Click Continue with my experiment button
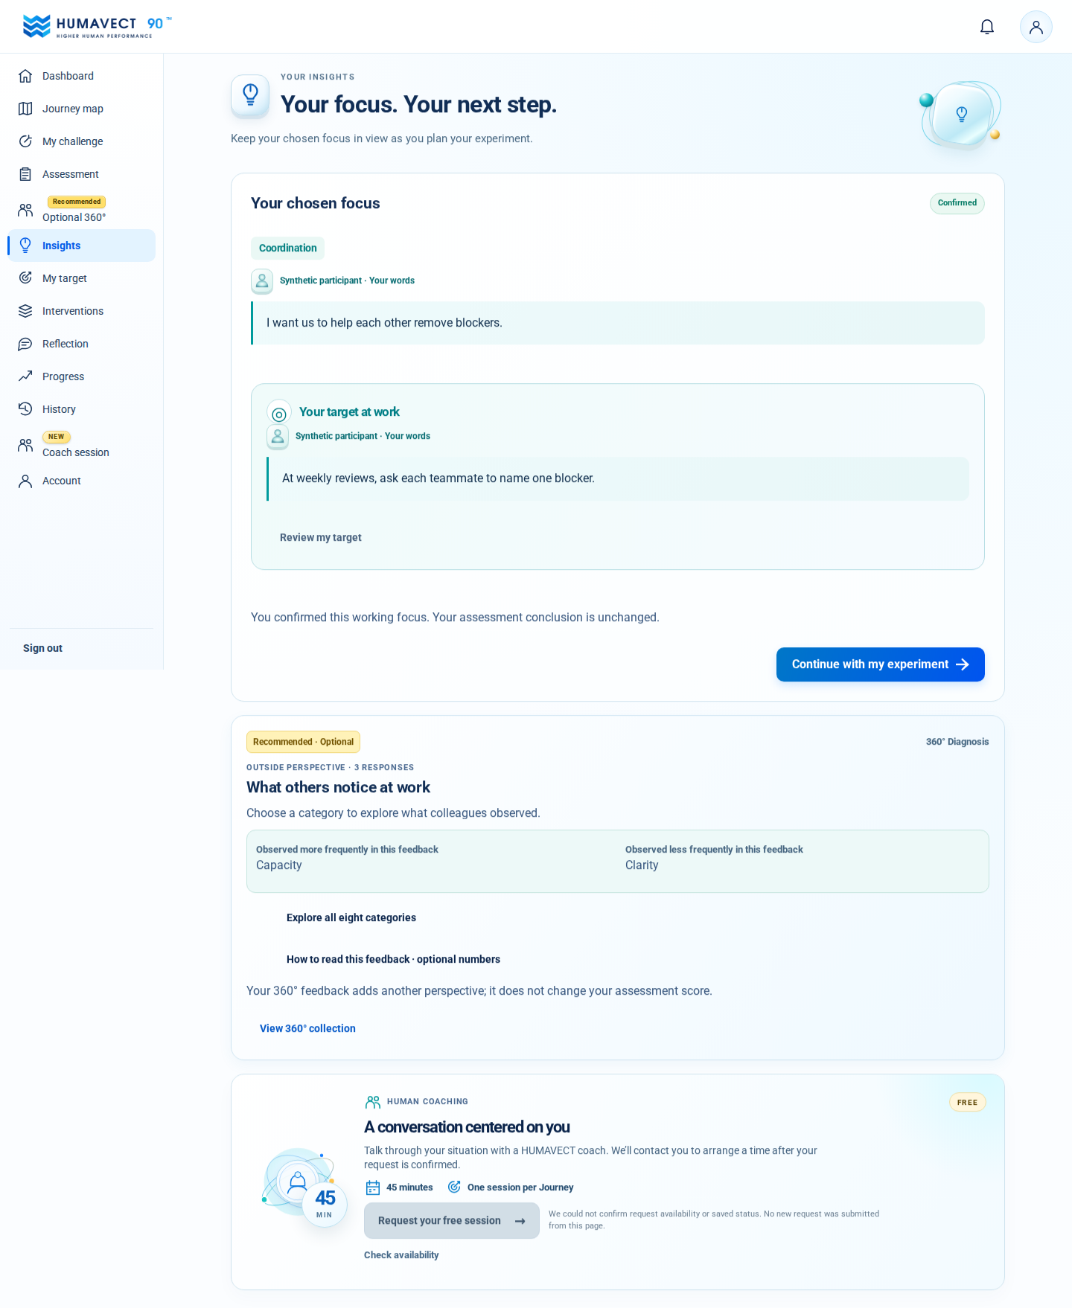 pyautogui.click(x=880, y=664)
